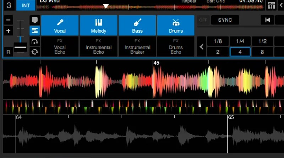Show the previous loop sizes using the left arrow
Screen dimensions: 284x158
coord(201,47)
